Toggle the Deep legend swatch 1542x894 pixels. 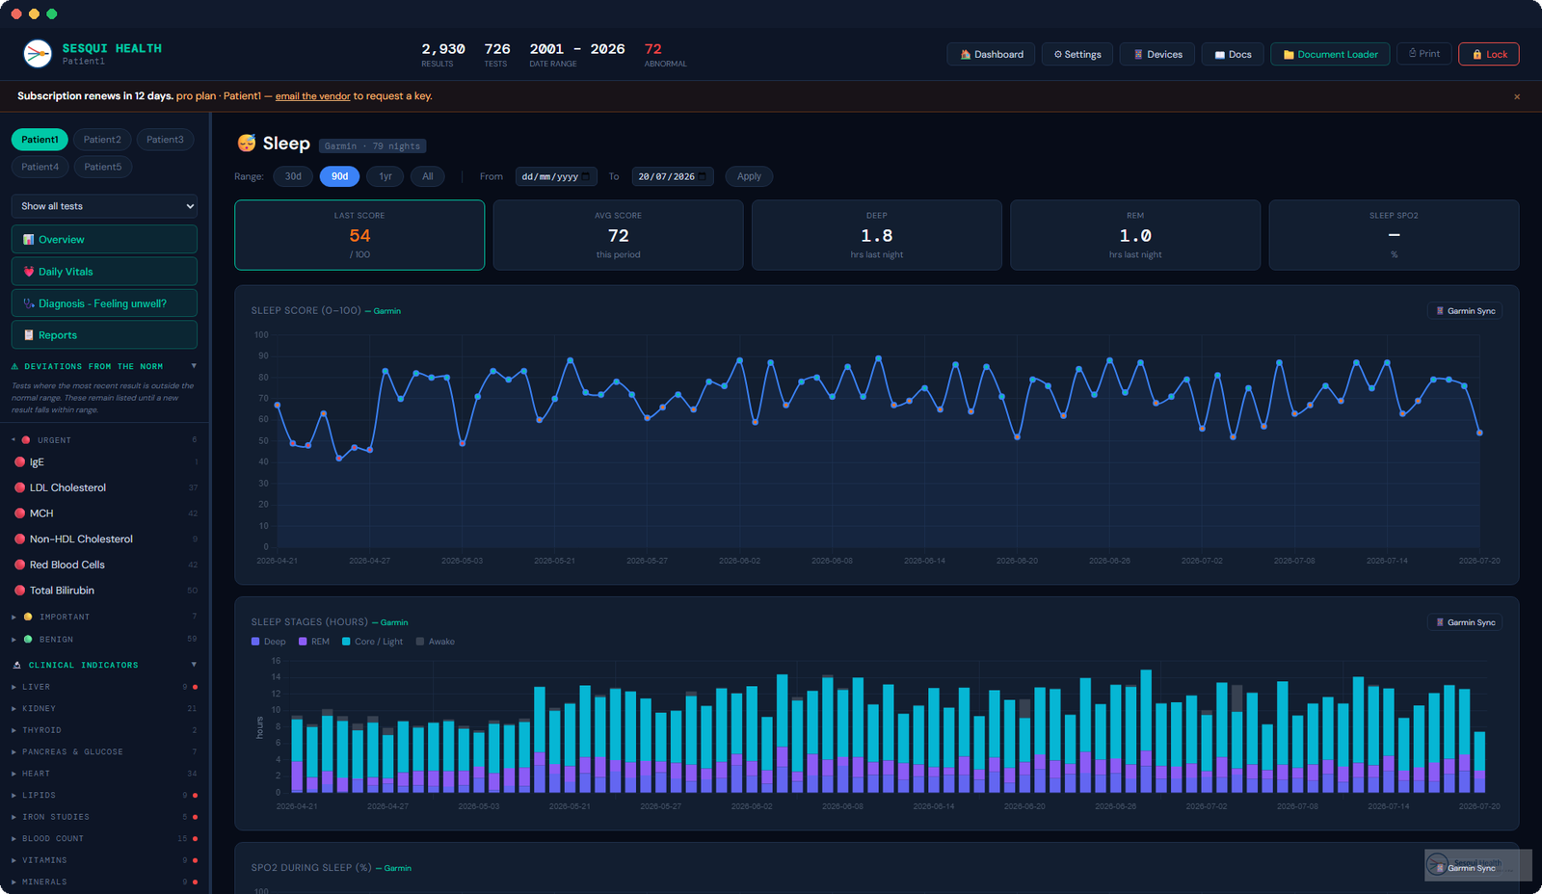(255, 642)
